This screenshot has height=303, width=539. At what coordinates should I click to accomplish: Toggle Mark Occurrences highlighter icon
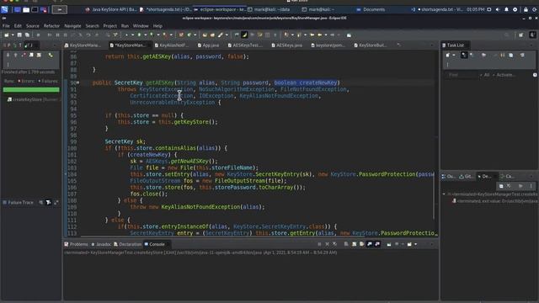(x=244, y=35)
